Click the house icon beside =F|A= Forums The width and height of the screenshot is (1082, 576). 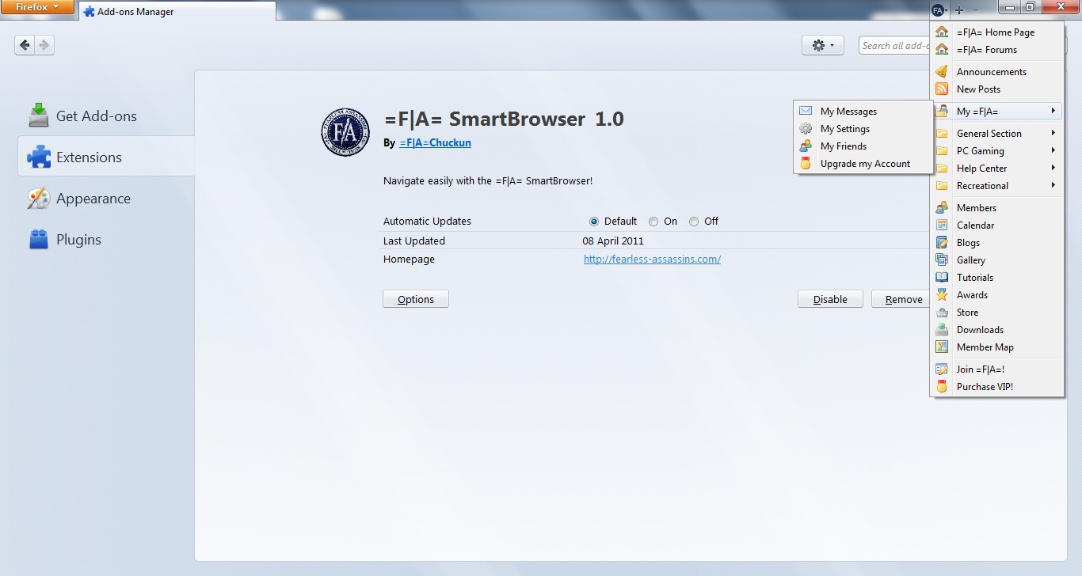[x=942, y=50]
